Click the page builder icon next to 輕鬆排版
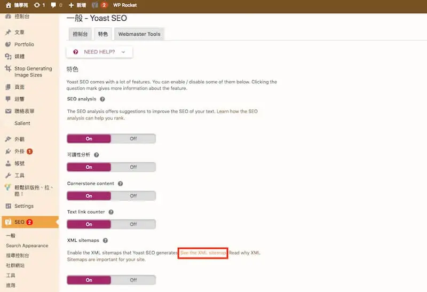 7,187
